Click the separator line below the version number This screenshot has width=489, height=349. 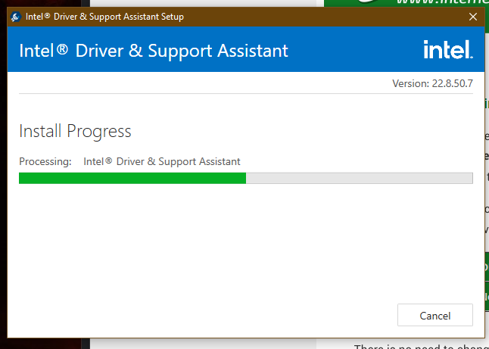click(245, 94)
